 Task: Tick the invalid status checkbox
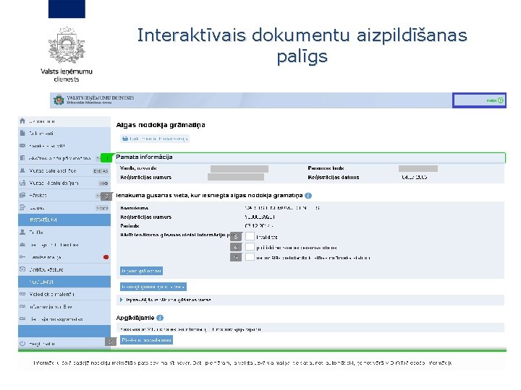point(250,236)
